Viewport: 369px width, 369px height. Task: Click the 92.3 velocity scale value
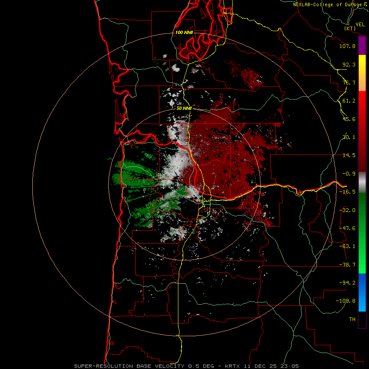[x=349, y=64]
